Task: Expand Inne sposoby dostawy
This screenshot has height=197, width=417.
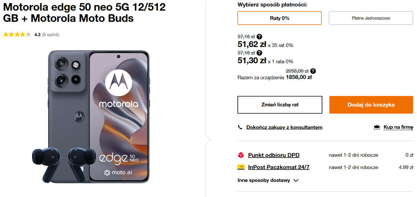Action: click(263, 180)
